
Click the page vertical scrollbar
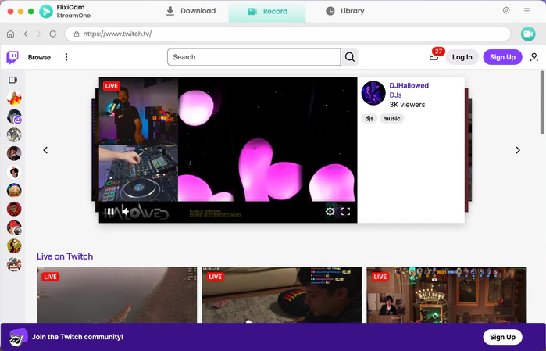coord(542,102)
